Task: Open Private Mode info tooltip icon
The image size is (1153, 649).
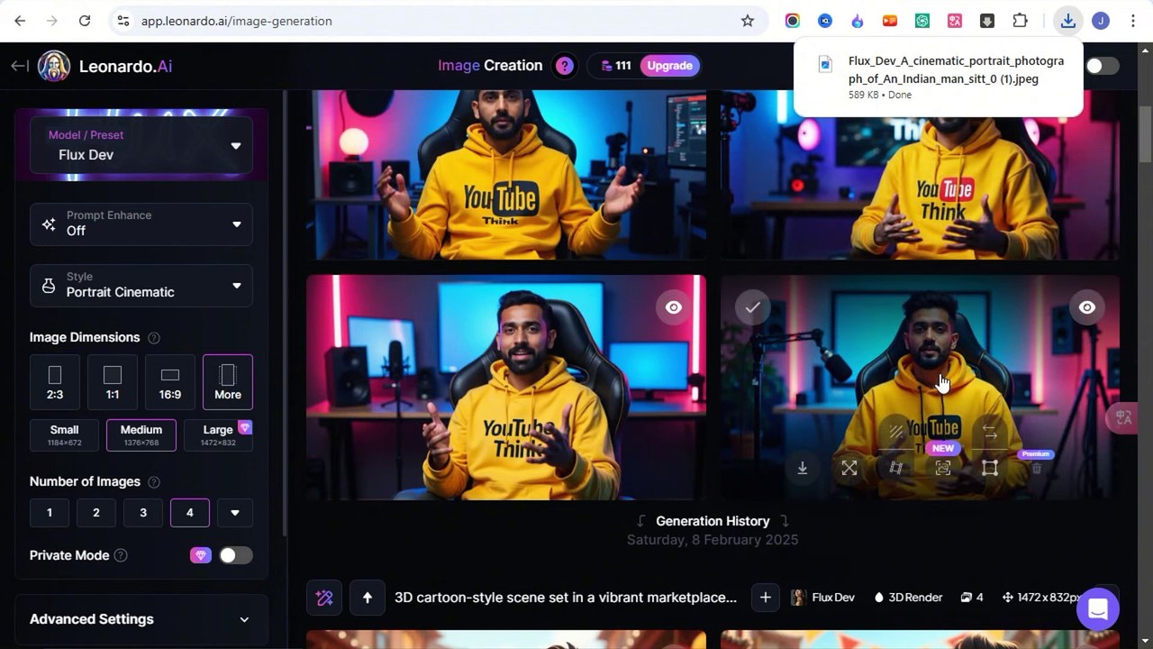Action: click(121, 556)
